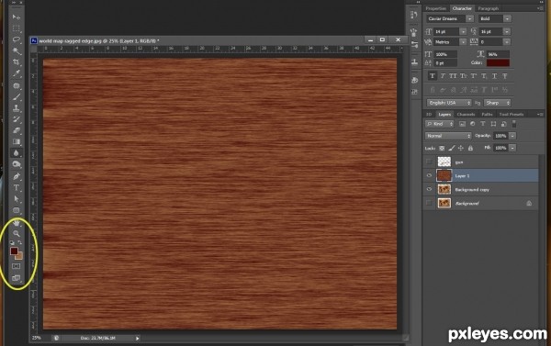Image resolution: width=551 pixels, height=346 pixels.
Task: Open the Character text color swatch
Action: (498, 63)
